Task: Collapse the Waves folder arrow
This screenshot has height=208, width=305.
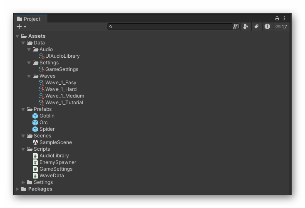Action: (x=29, y=76)
